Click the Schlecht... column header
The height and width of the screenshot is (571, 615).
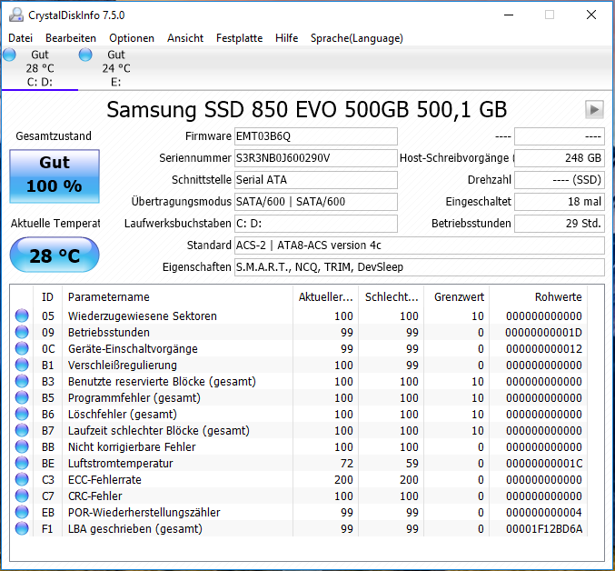[391, 297]
